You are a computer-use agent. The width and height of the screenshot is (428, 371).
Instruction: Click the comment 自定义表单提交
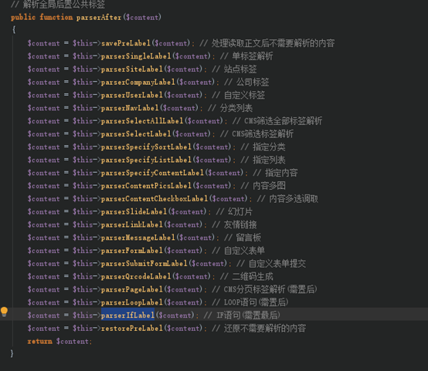point(277,263)
